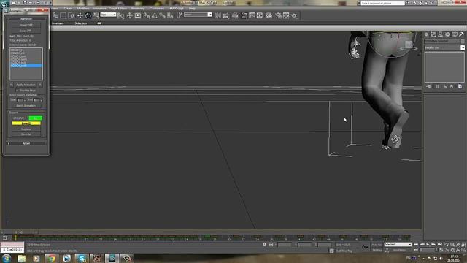Click the Use Pivot Point Center icon
Viewport: 467px width, 263px height.
120,15
